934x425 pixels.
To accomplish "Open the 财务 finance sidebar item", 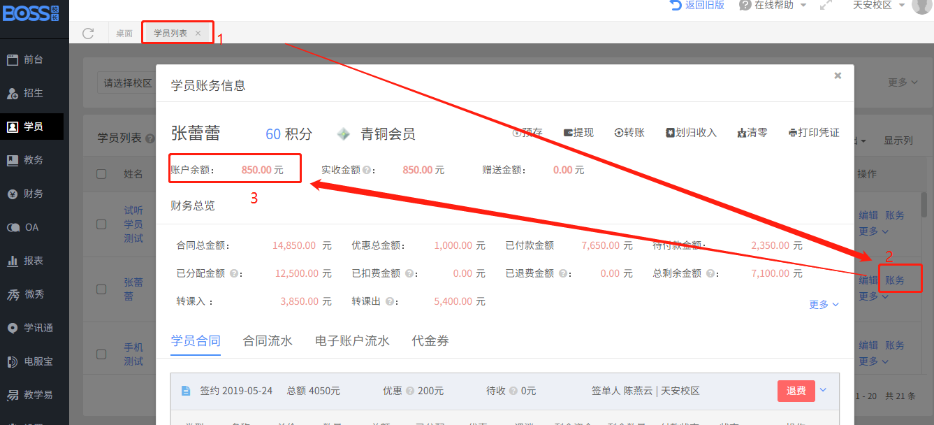I will [32, 194].
